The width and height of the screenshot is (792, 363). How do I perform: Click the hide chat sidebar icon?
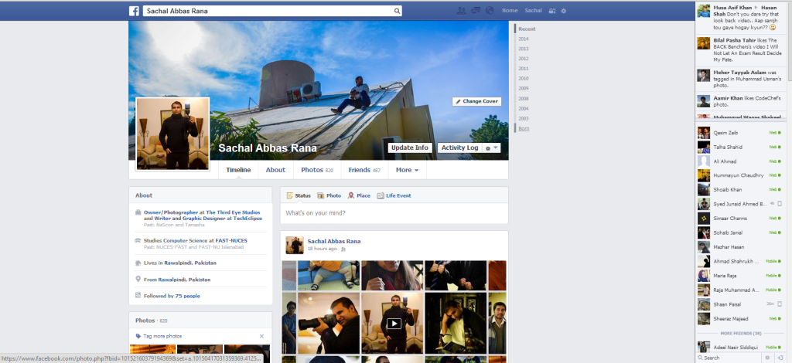coord(780,358)
